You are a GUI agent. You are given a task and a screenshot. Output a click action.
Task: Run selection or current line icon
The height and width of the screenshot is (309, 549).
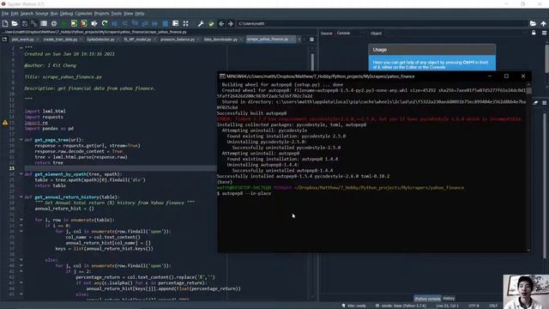point(94,23)
